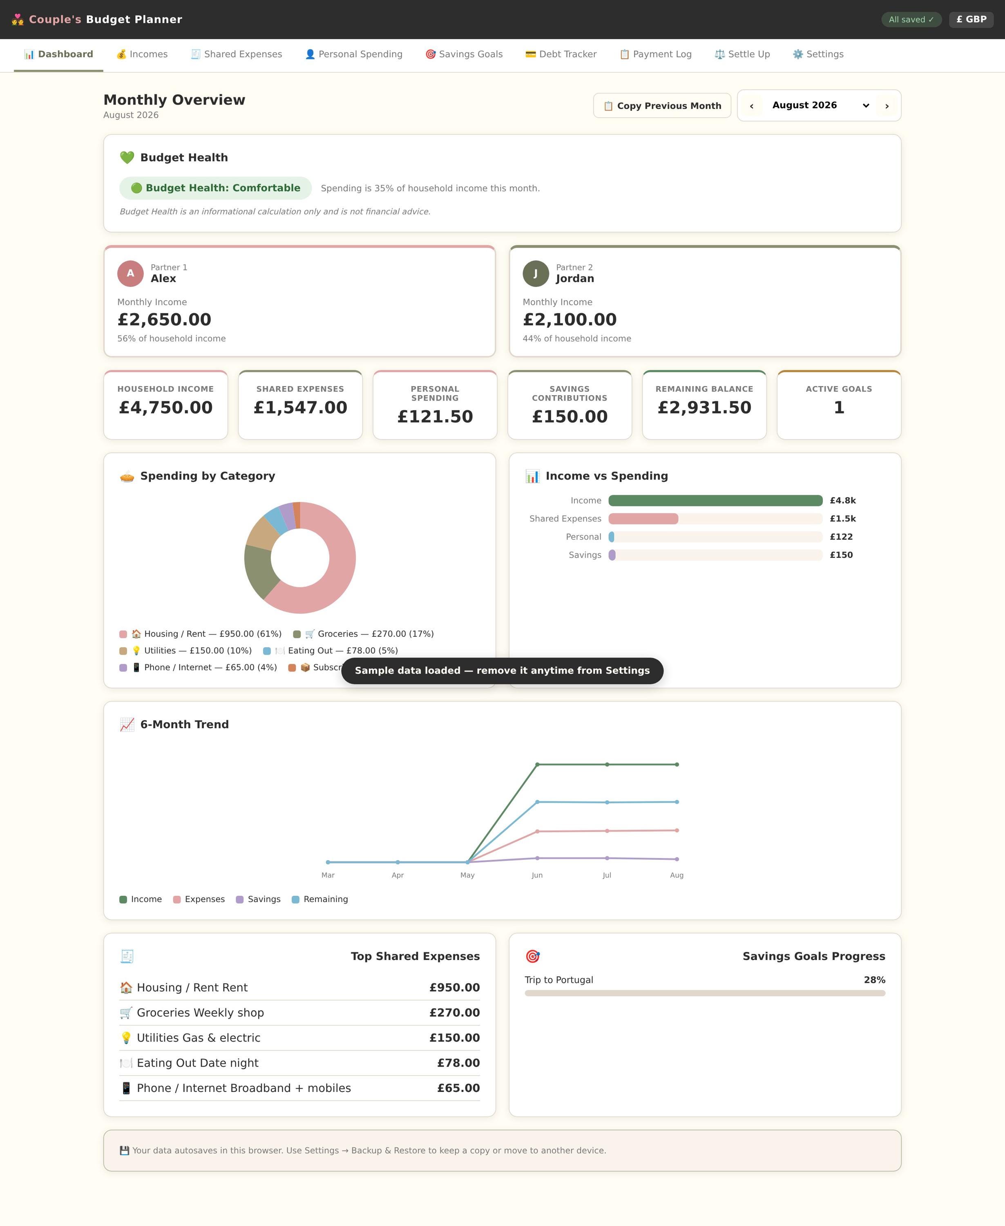Click the Alex avatar circle
The image size is (1005, 1226).
click(x=130, y=273)
